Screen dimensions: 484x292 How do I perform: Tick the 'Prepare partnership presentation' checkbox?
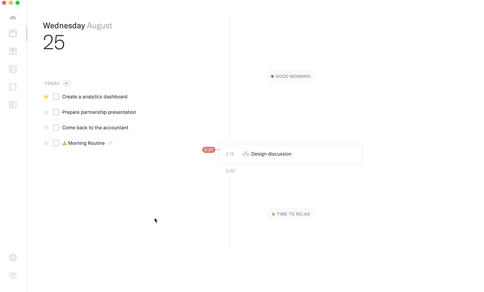coord(56,112)
